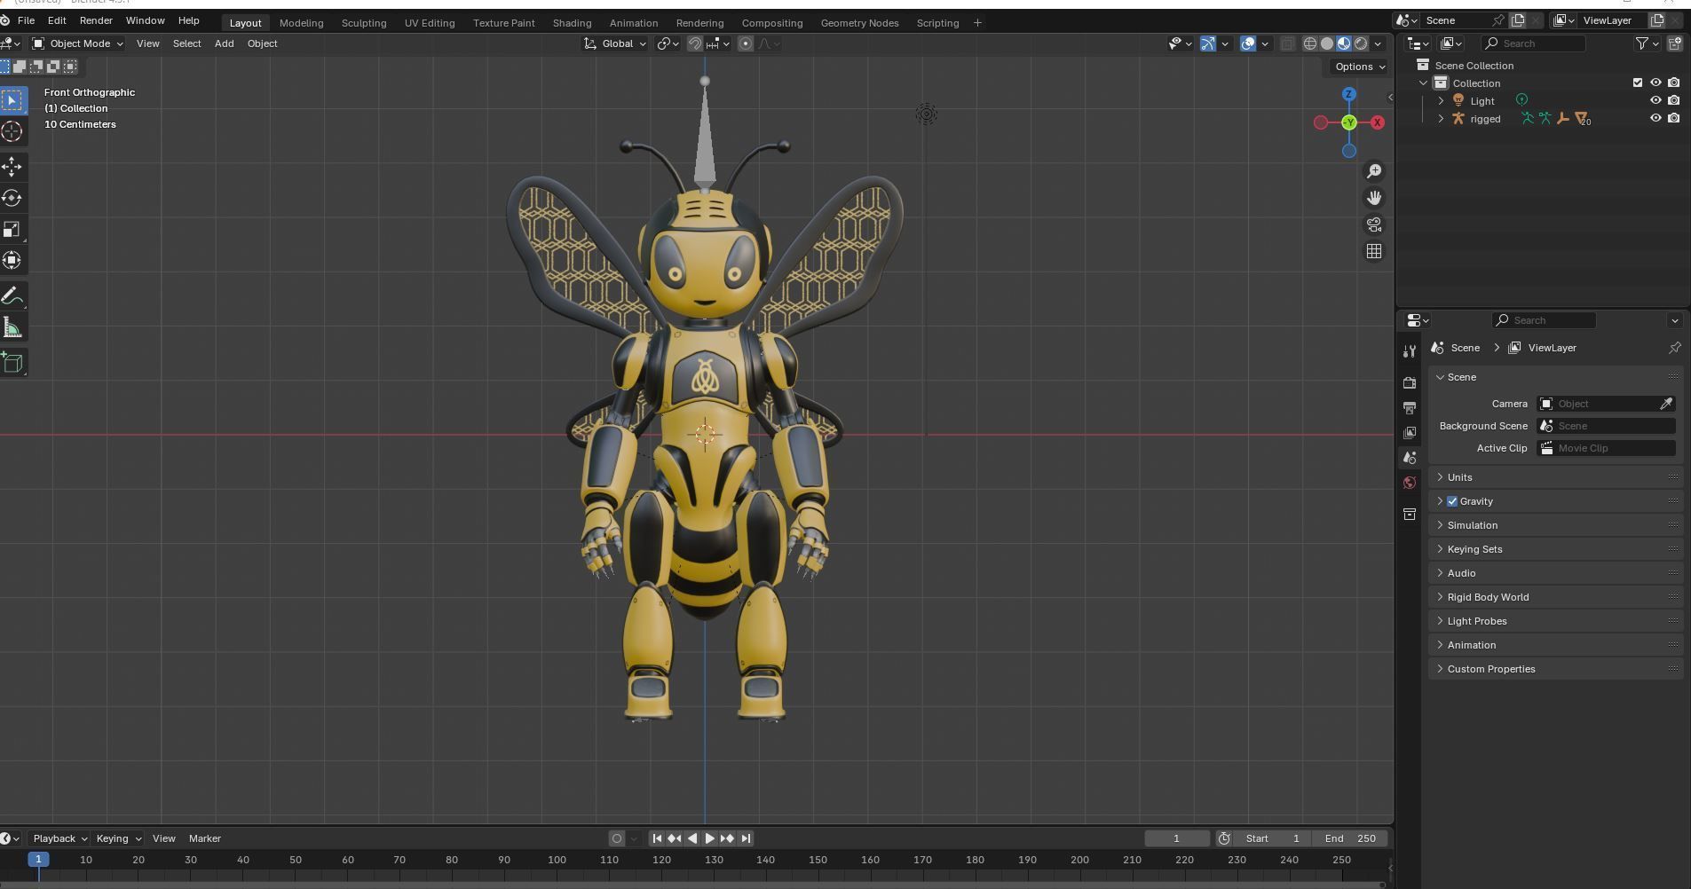Toggle viewport gizmos button
Image resolution: width=1691 pixels, height=889 pixels.
[x=1208, y=43]
